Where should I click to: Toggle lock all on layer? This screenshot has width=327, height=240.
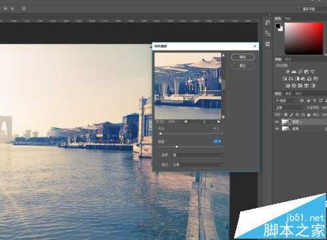[x=309, y=114]
